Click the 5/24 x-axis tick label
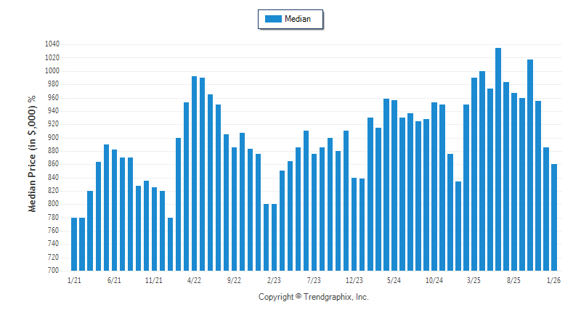Screen dimensions: 581x315 click(394, 279)
